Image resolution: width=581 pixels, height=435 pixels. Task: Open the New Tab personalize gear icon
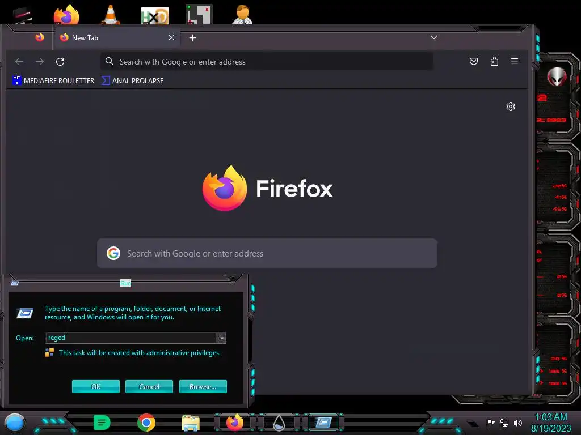(x=511, y=106)
